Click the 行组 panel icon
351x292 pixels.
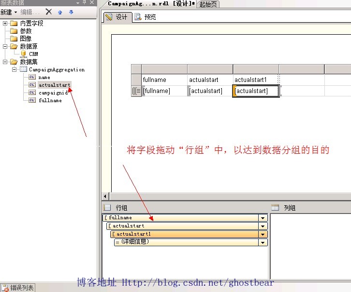107,208
